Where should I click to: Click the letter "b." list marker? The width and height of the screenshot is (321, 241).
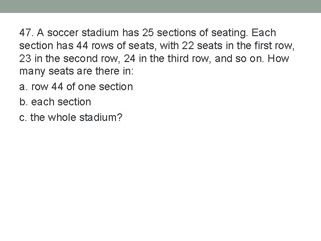[x=23, y=102]
